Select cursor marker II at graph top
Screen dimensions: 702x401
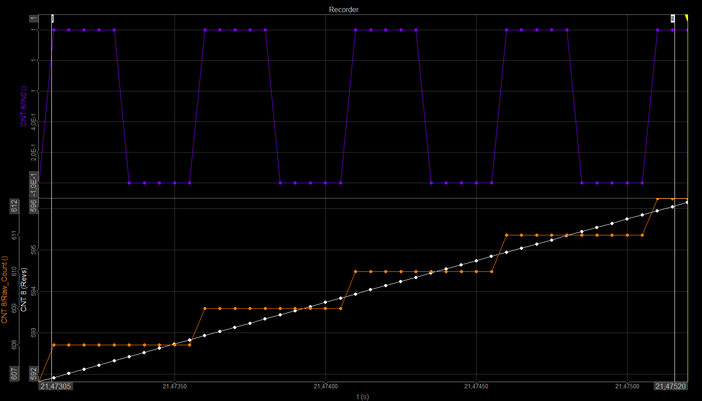(673, 18)
